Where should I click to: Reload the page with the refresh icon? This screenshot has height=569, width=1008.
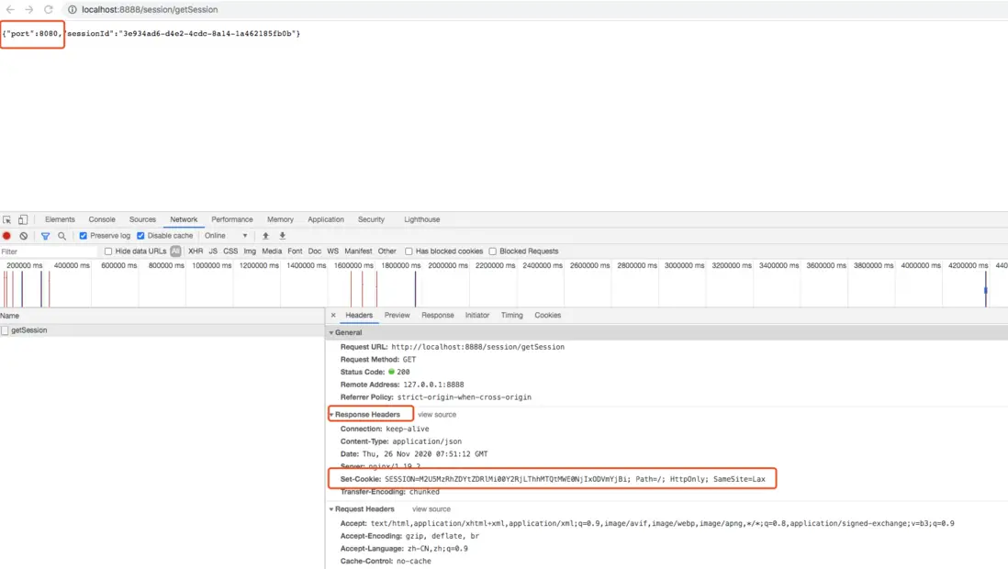tap(49, 10)
